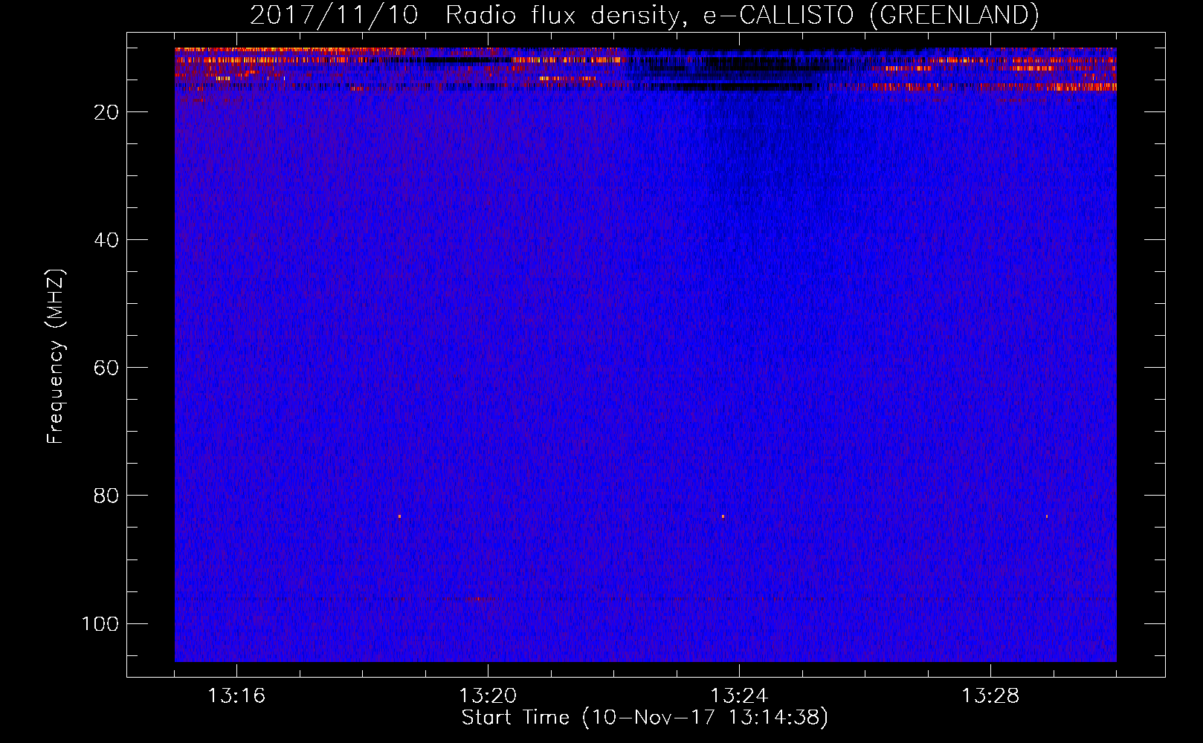The image size is (1203, 743).
Task: Click the frequency tick label '80'
Action: tap(107, 496)
